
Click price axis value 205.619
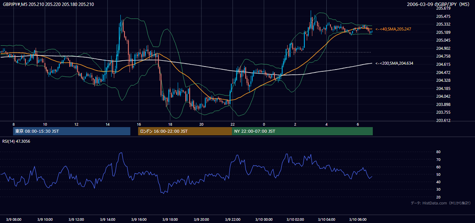[x=443, y=9]
